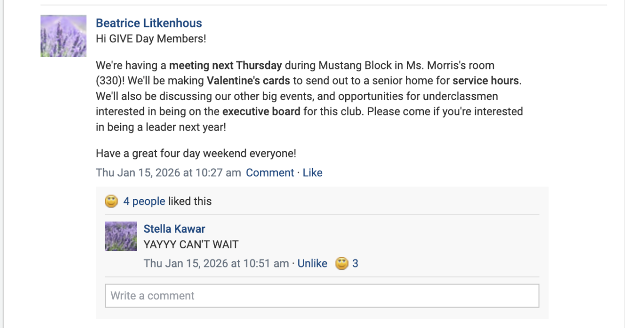Show the '4 people' who liked this
The width and height of the screenshot is (625, 328).
144,201
